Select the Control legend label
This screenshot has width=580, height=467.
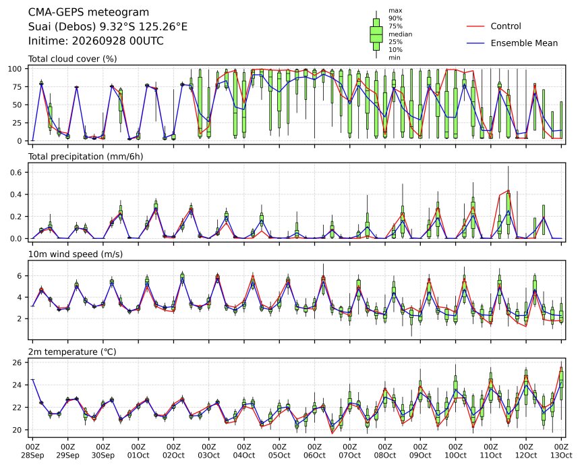tap(506, 26)
